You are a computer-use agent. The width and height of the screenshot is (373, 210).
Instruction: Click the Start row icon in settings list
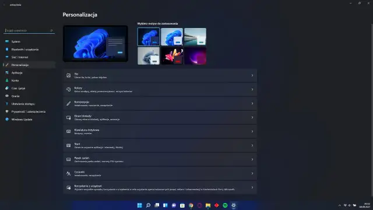tap(69, 145)
